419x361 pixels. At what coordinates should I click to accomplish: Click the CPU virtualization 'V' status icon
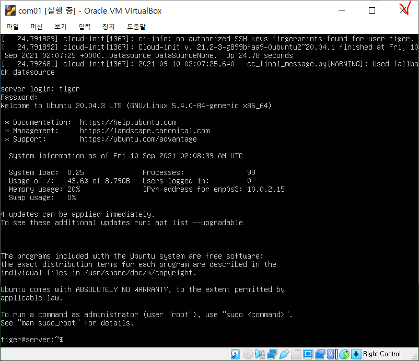331,354
